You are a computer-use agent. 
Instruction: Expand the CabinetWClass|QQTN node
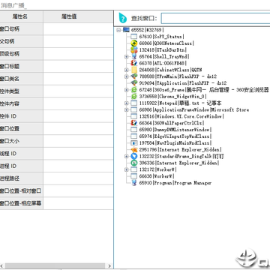(127, 70)
